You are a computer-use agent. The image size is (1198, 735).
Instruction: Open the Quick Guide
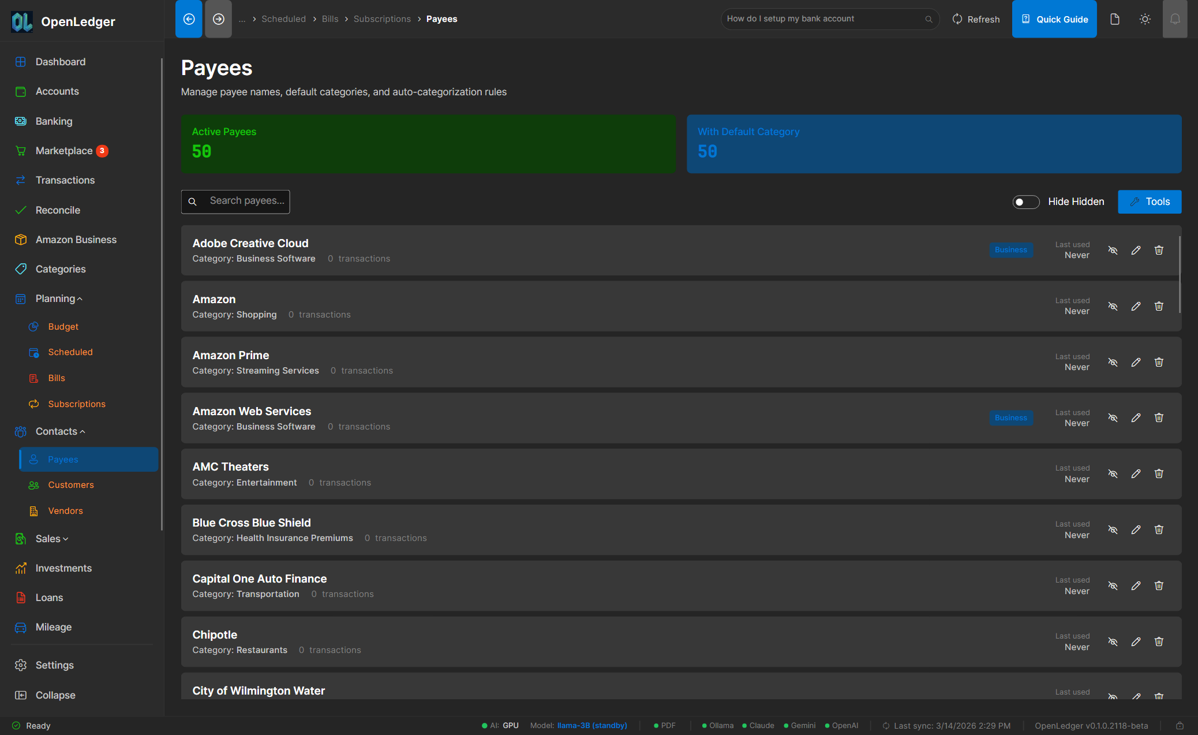pos(1054,19)
